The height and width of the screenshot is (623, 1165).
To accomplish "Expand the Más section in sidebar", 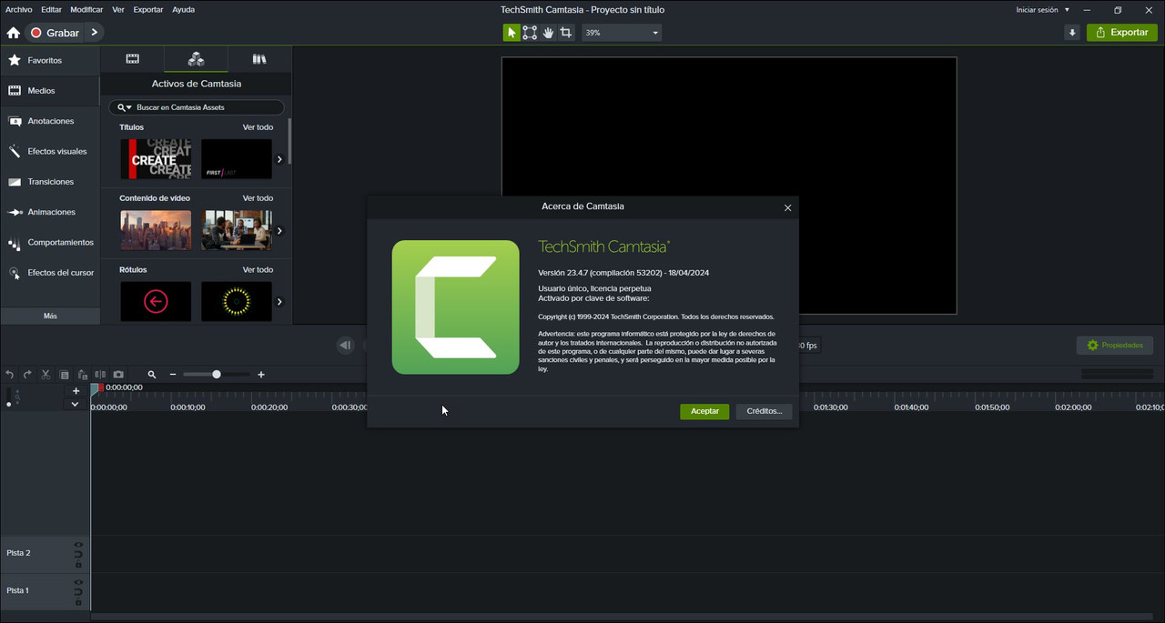I will pos(50,316).
